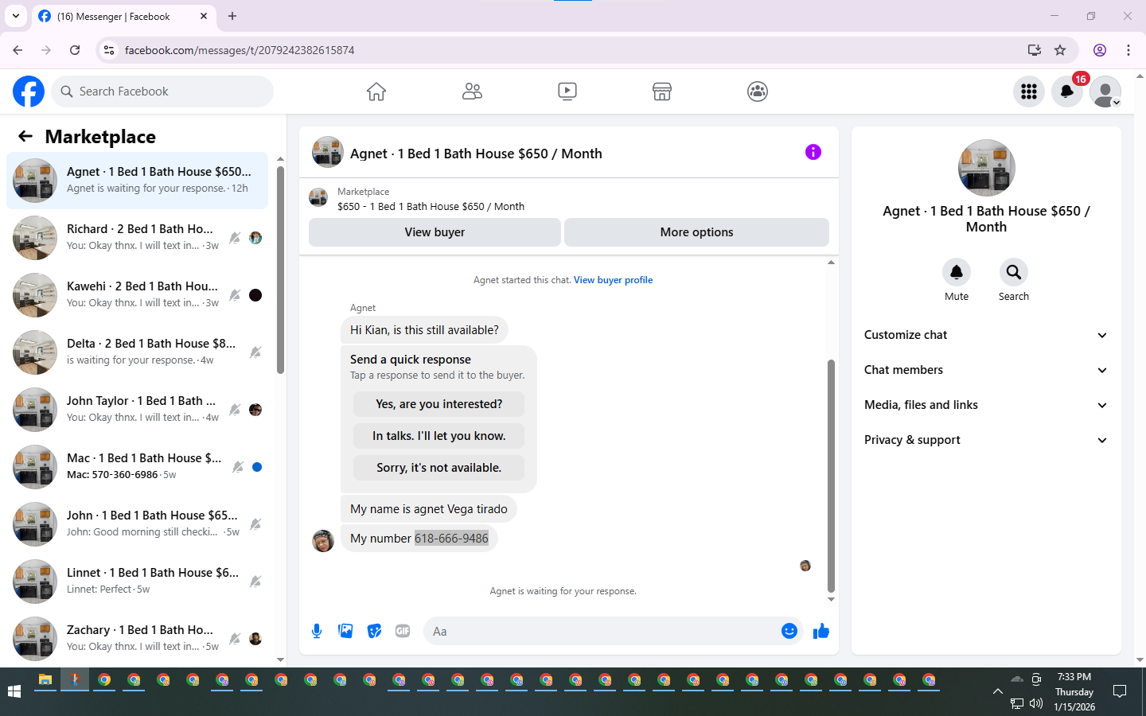Click the Search Facebook field
1146x716 pixels.
pyautogui.click(x=162, y=91)
